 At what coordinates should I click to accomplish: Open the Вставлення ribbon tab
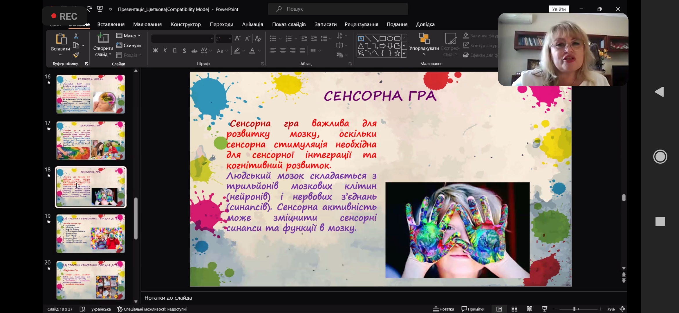(x=111, y=24)
